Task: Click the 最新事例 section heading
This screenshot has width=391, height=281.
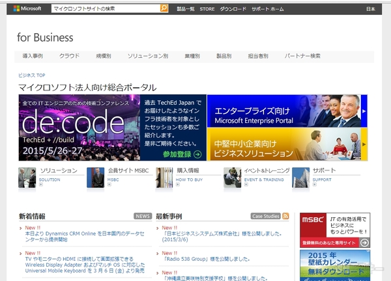Action: click(169, 217)
